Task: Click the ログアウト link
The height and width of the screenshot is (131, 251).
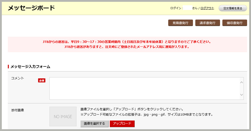Action: [x=207, y=8]
